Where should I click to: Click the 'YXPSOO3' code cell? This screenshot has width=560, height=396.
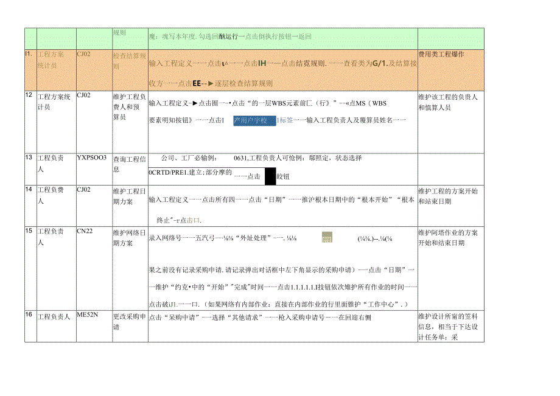92,157
